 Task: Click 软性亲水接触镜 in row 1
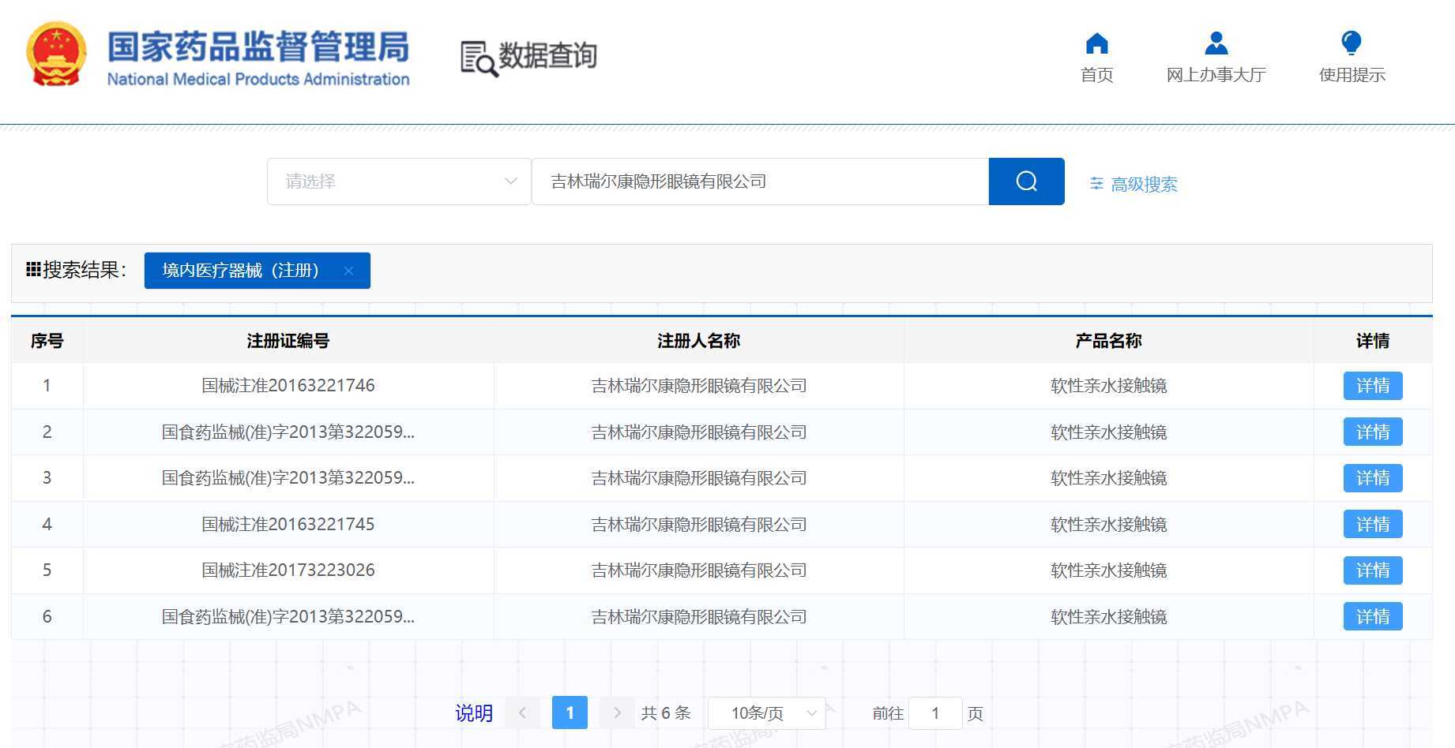coord(1108,386)
